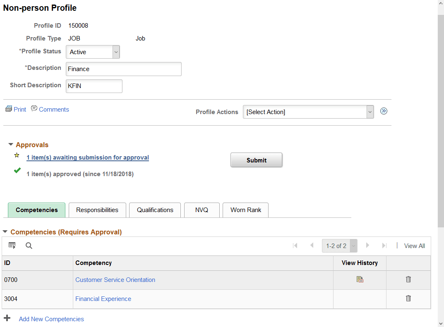The width and height of the screenshot is (444, 327).
Task: Collapse the Approvals section
Action: [11, 145]
